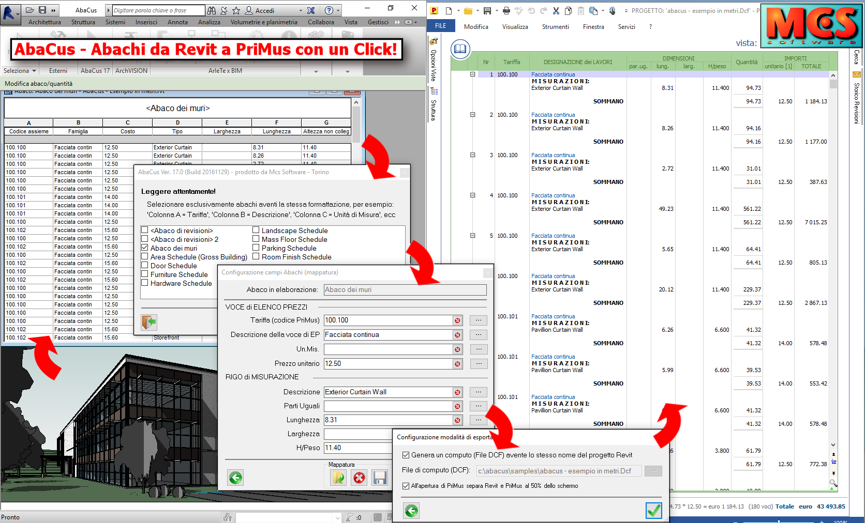This screenshot has width=865, height=523.
Task: Click the Descrizione della voce di EP field
Action: click(388, 335)
